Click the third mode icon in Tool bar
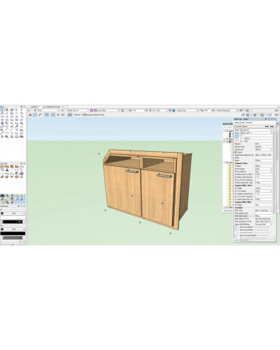280x350 pixels. point(40,115)
